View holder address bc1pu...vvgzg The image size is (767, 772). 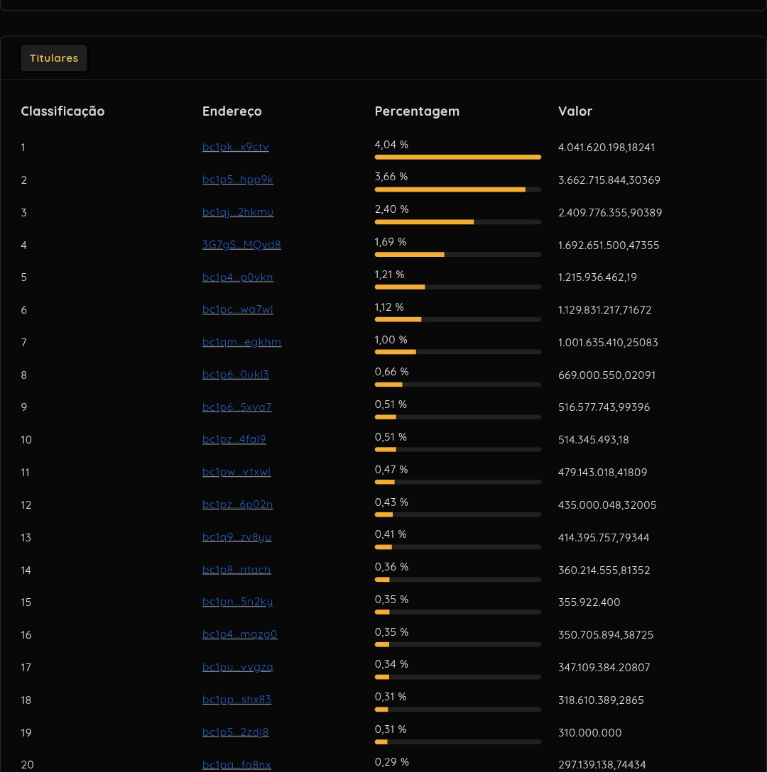tap(238, 667)
